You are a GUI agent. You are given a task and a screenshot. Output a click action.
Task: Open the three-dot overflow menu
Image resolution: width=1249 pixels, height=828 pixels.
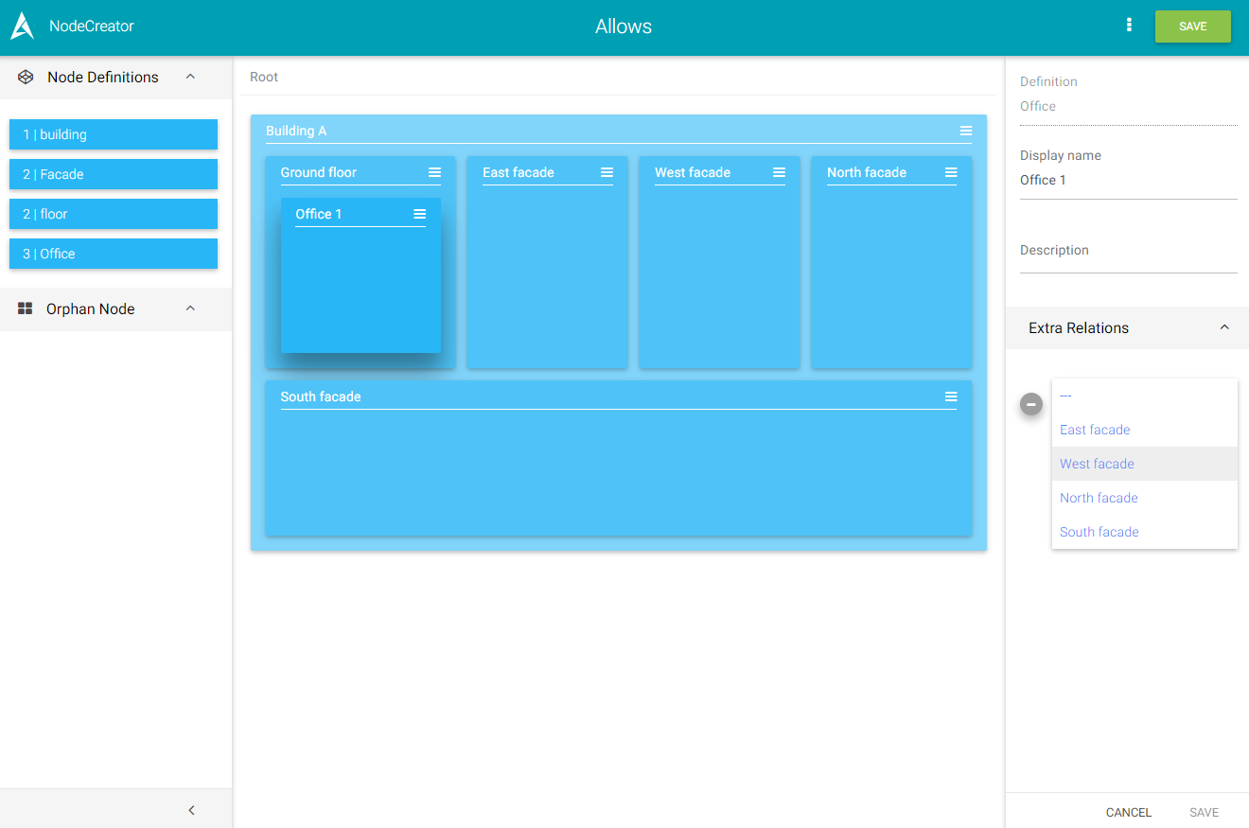(x=1129, y=26)
